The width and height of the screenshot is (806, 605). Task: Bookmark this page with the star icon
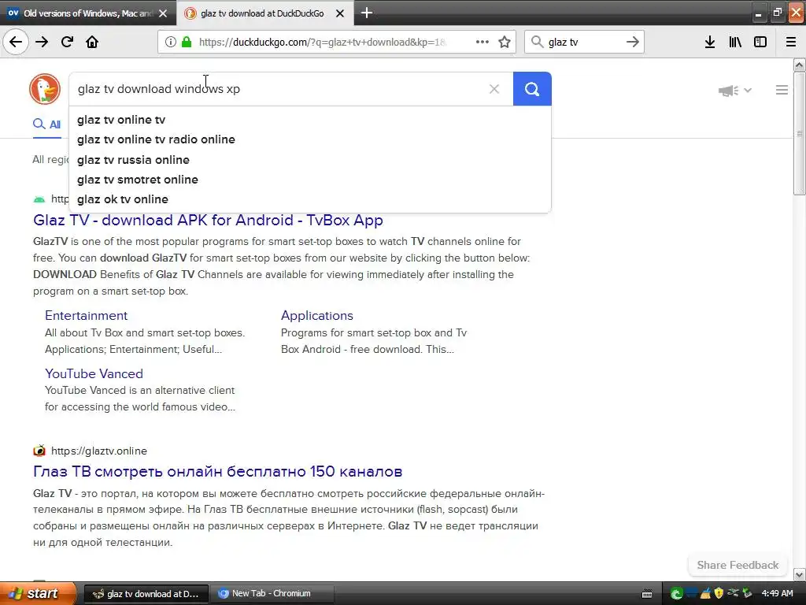tap(505, 42)
